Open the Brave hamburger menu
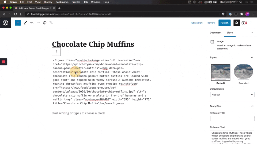 [253, 14]
